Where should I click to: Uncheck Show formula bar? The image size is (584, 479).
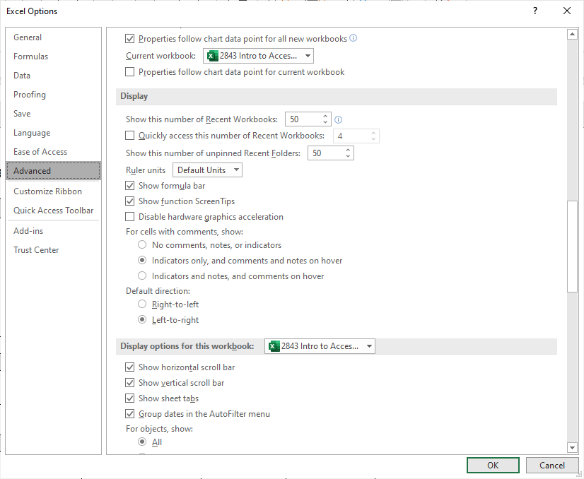click(130, 186)
